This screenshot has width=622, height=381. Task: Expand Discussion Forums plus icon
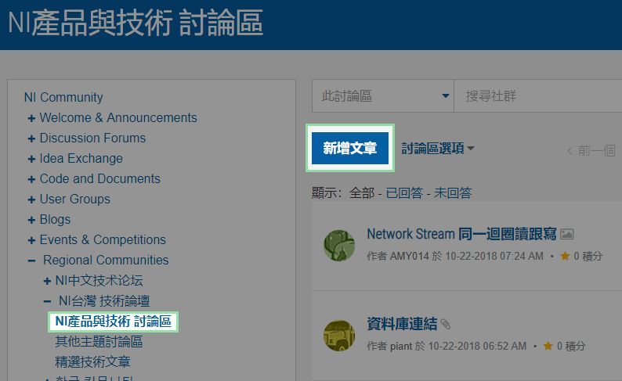(31, 138)
